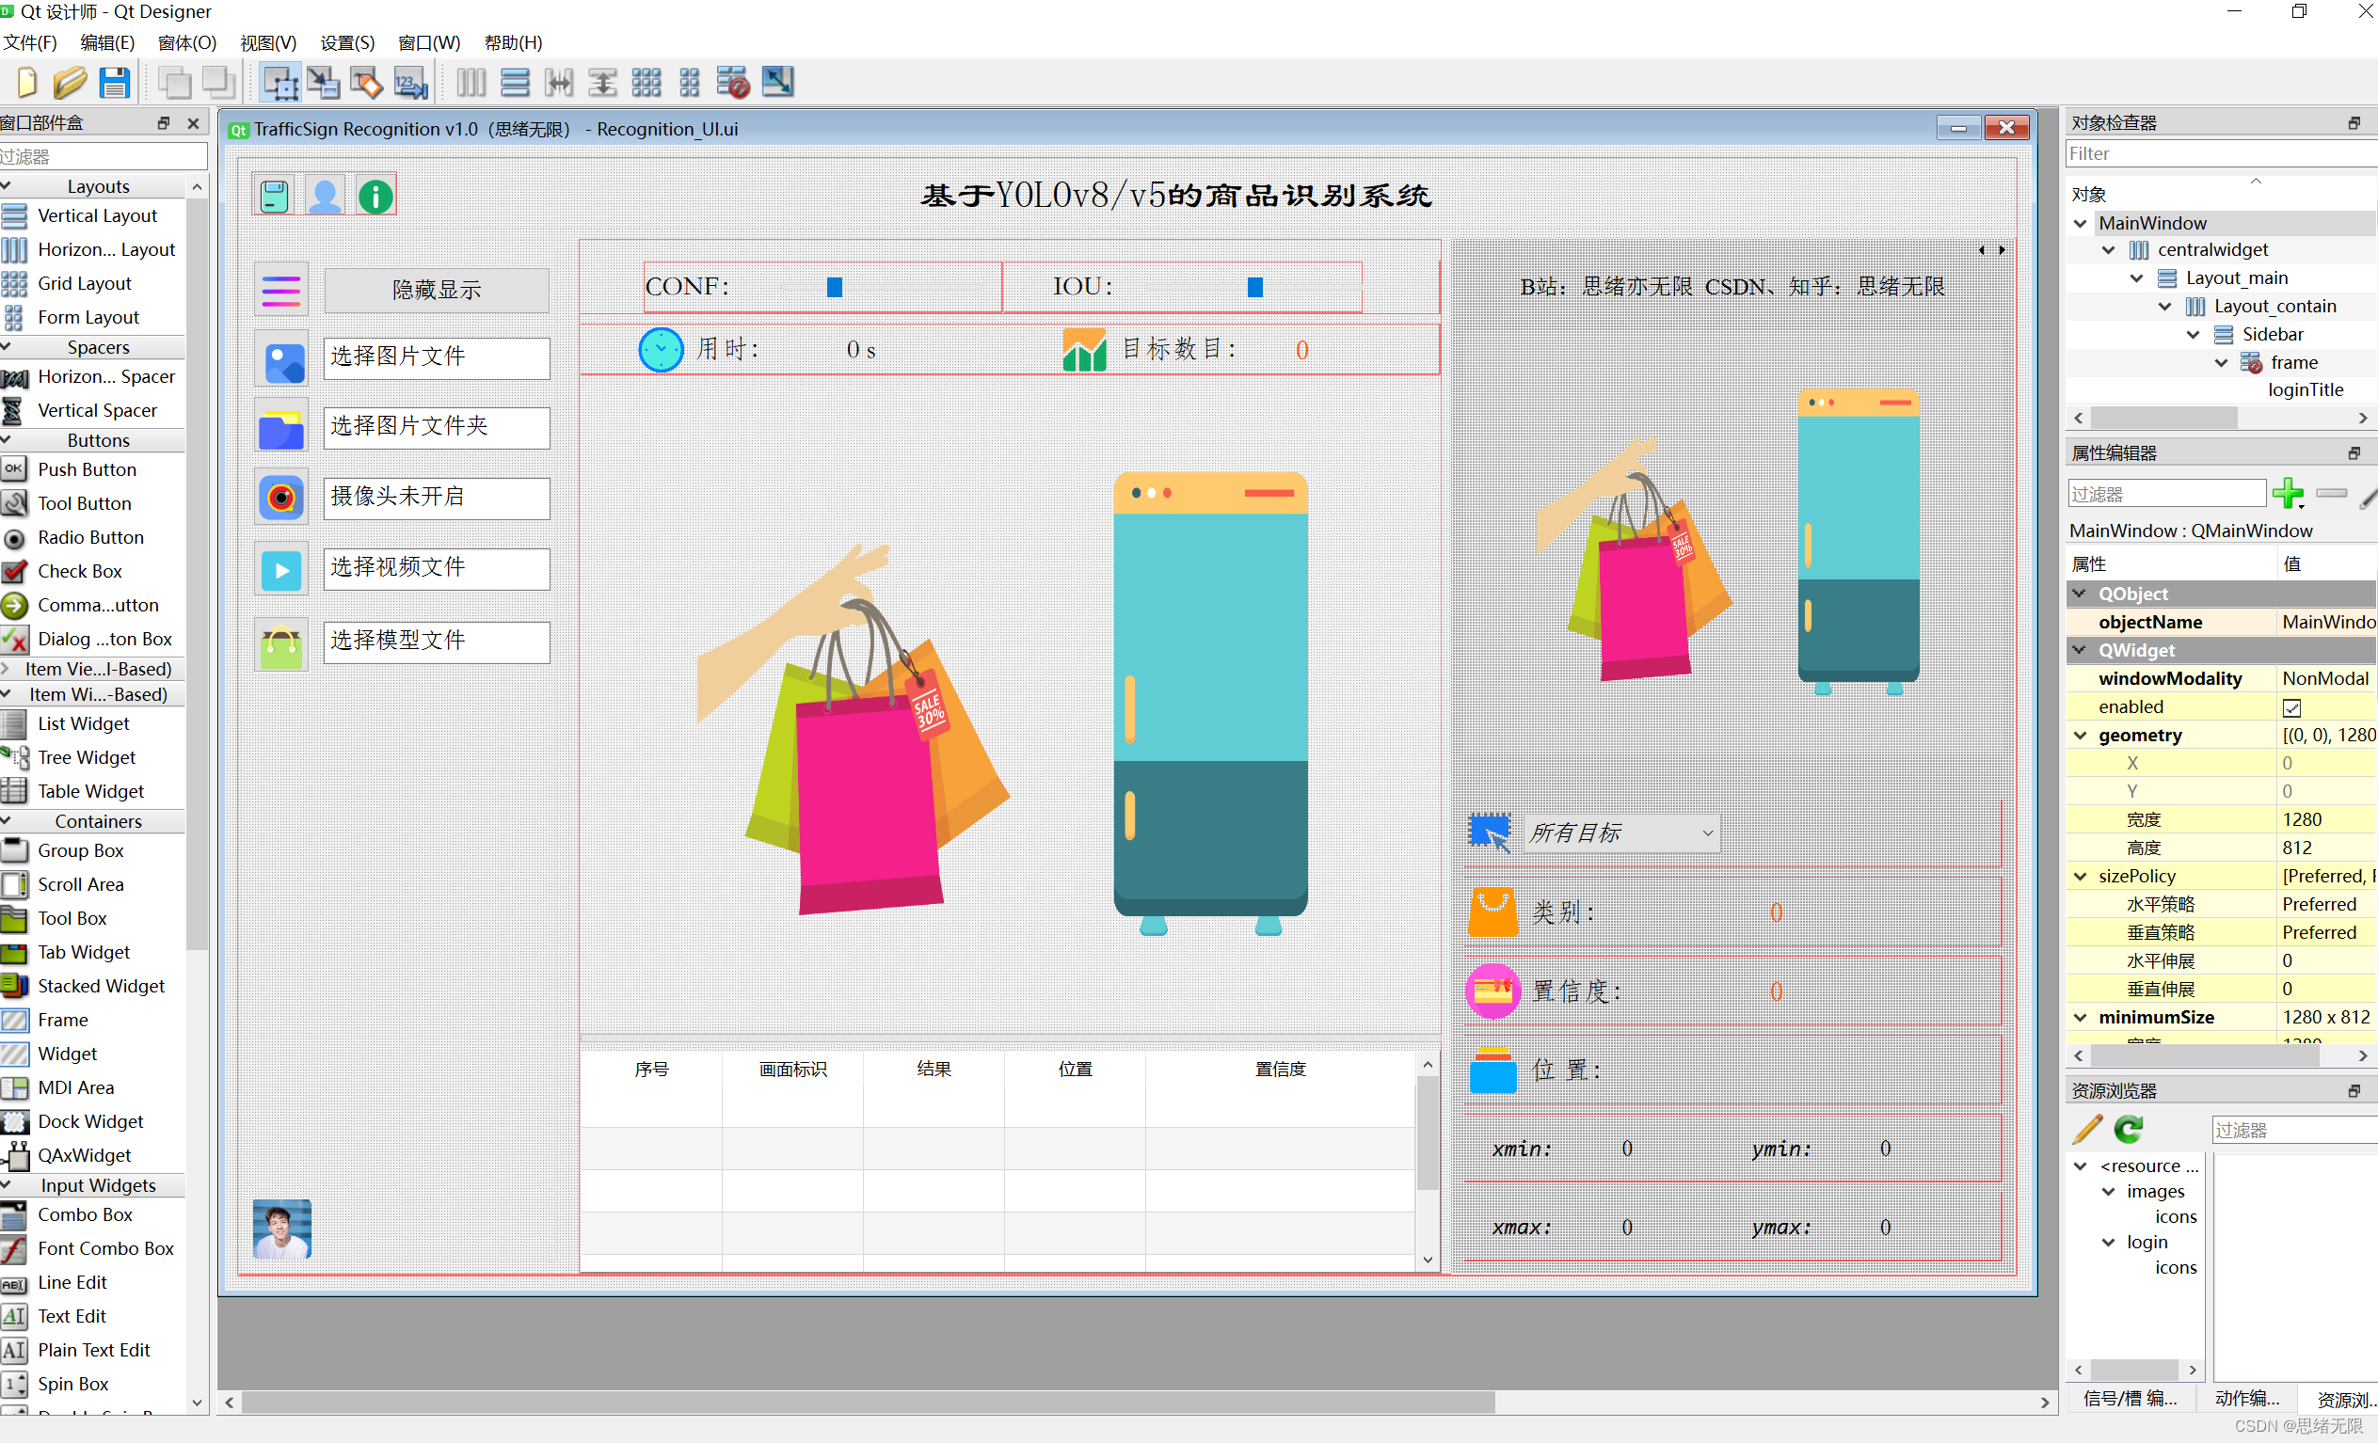Select the Edit Tab Order toolbar icon

(x=410, y=83)
